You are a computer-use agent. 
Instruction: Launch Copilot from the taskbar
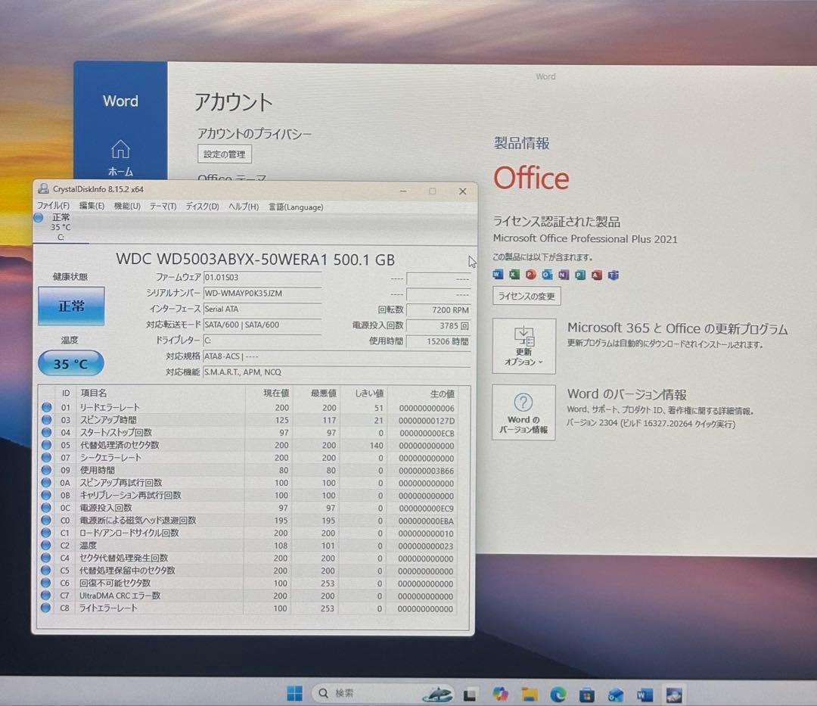click(x=500, y=693)
